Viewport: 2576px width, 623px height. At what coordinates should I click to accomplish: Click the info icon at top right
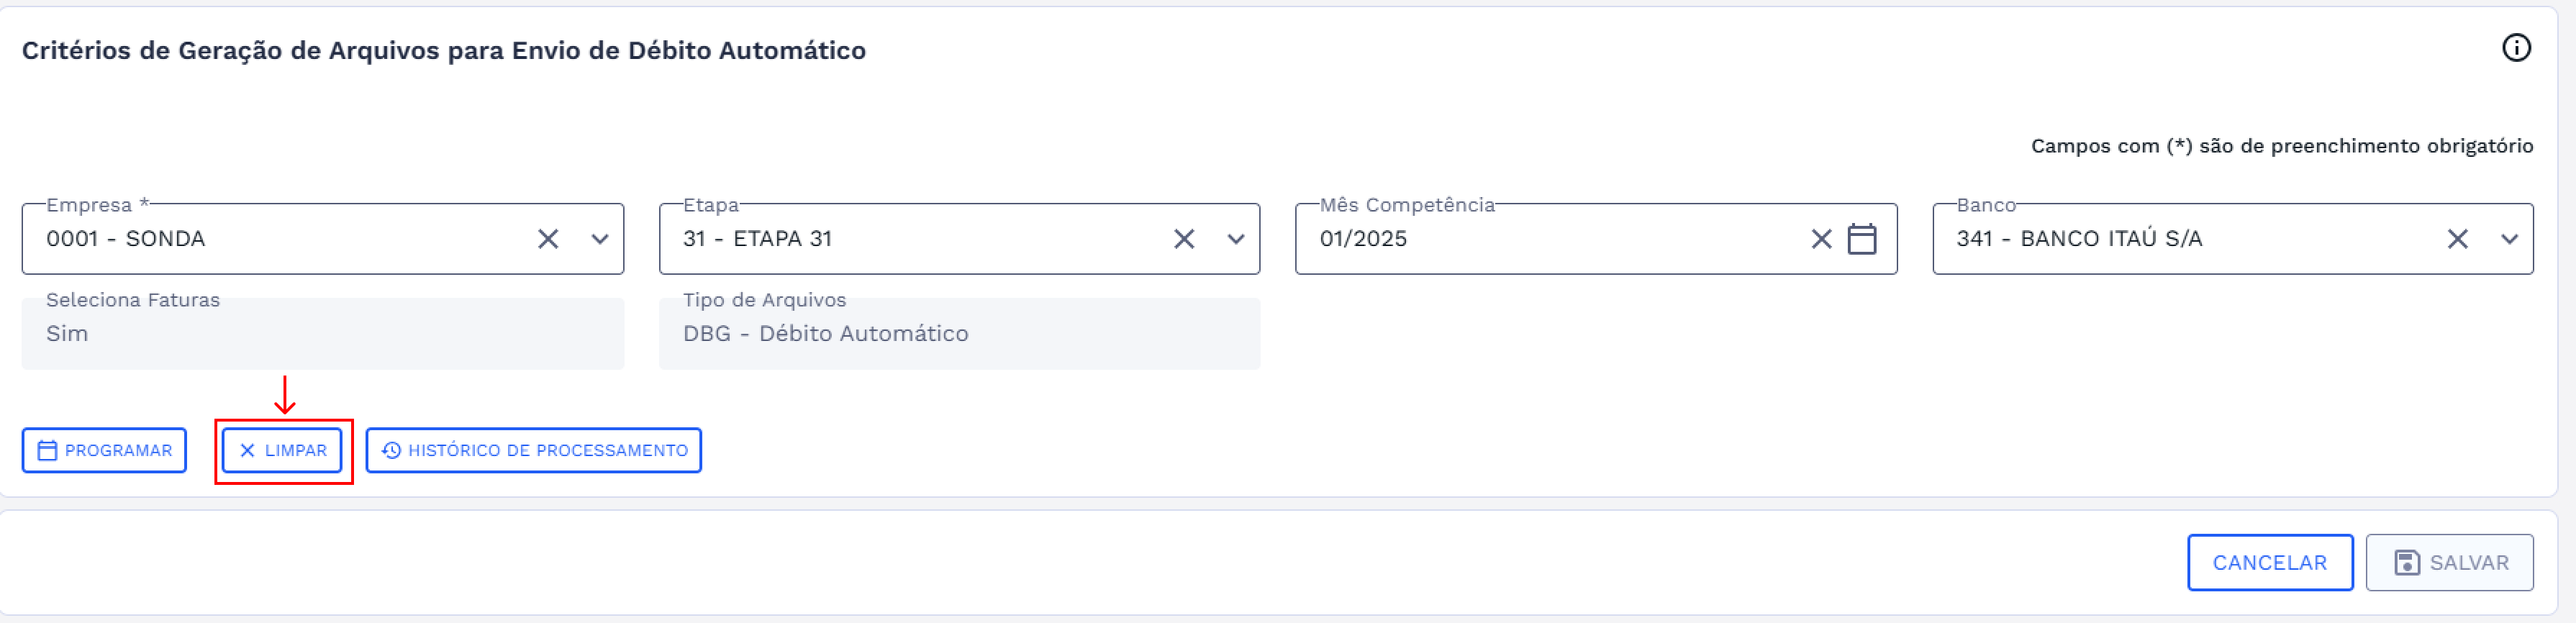[x=2515, y=48]
